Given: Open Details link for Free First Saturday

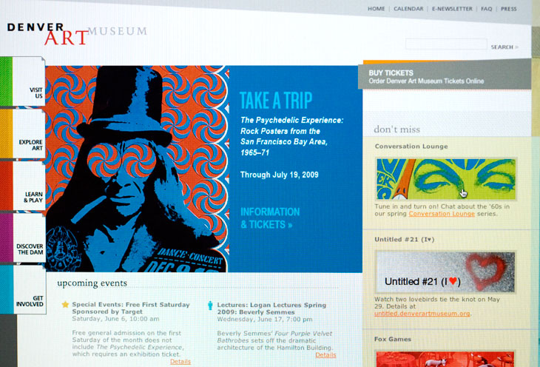Looking at the screenshot, I should [180, 361].
